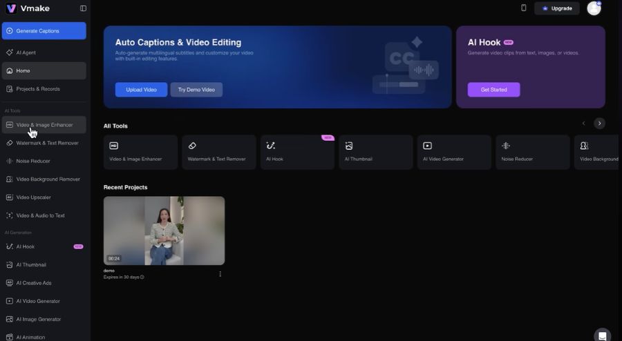Click the previous arrow for All Tools carousel
622x341 pixels.
pos(583,124)
